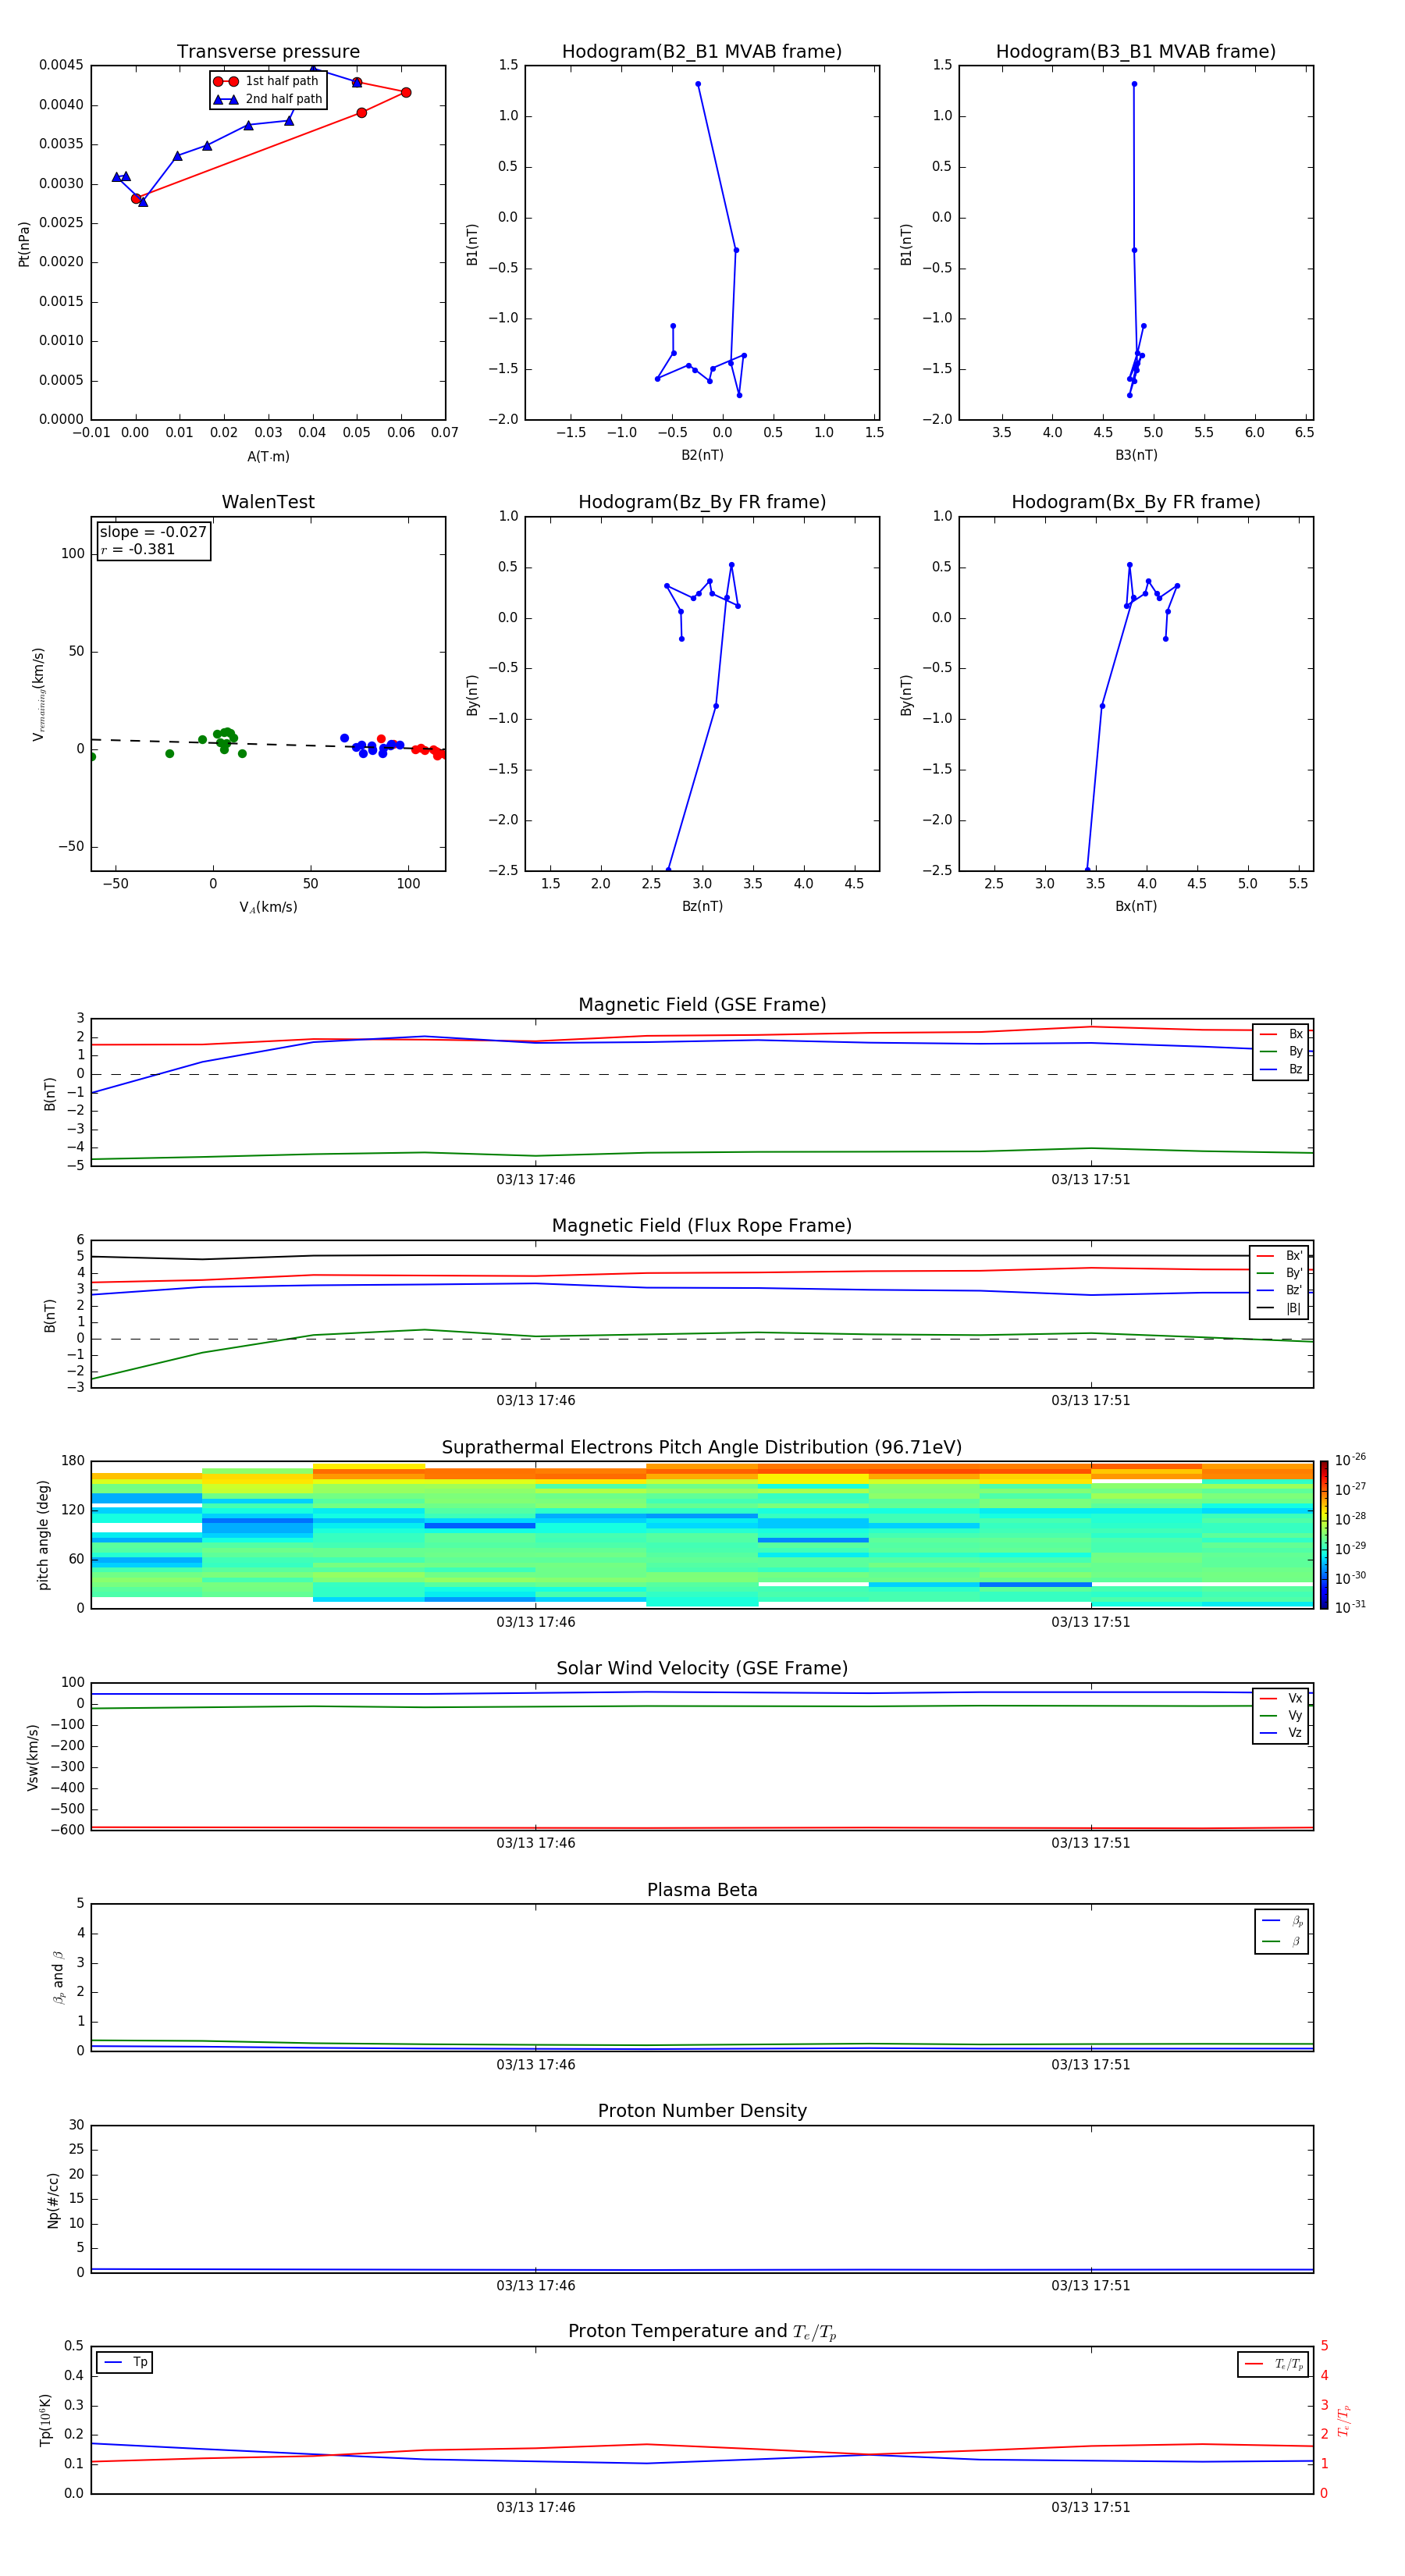Click 'By' in GSE magnetic field legend
Image resolution: width=1405 pixels, height=2576 pixels.
click(x=1281, y=1052)
